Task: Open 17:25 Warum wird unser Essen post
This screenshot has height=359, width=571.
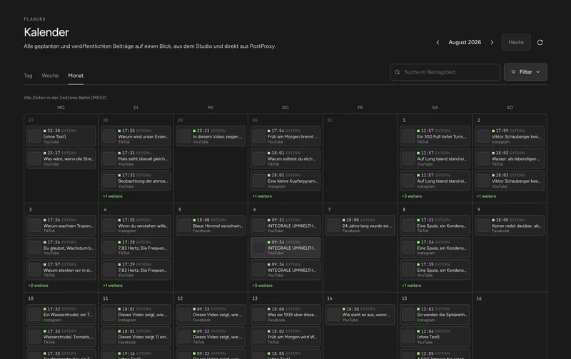Action: click(x=136, y=136)
